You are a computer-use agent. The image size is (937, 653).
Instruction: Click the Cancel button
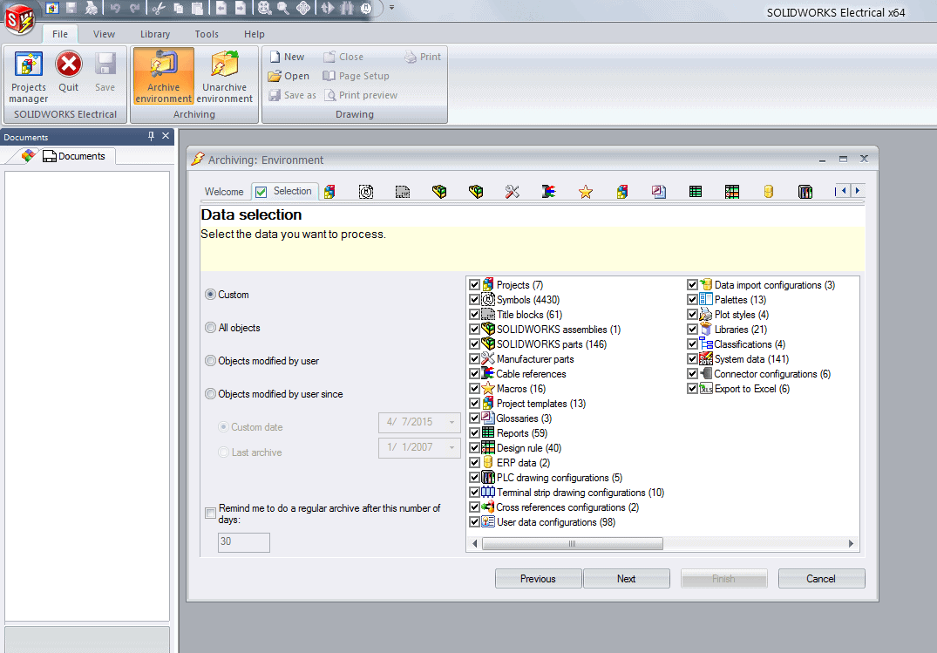pos(821,579)
